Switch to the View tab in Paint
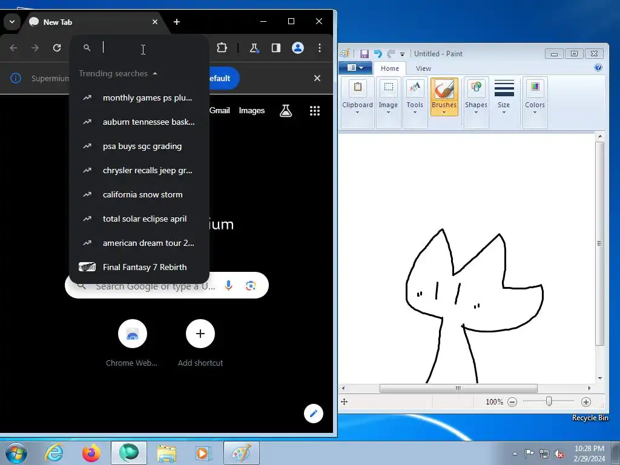 point(423,68)
